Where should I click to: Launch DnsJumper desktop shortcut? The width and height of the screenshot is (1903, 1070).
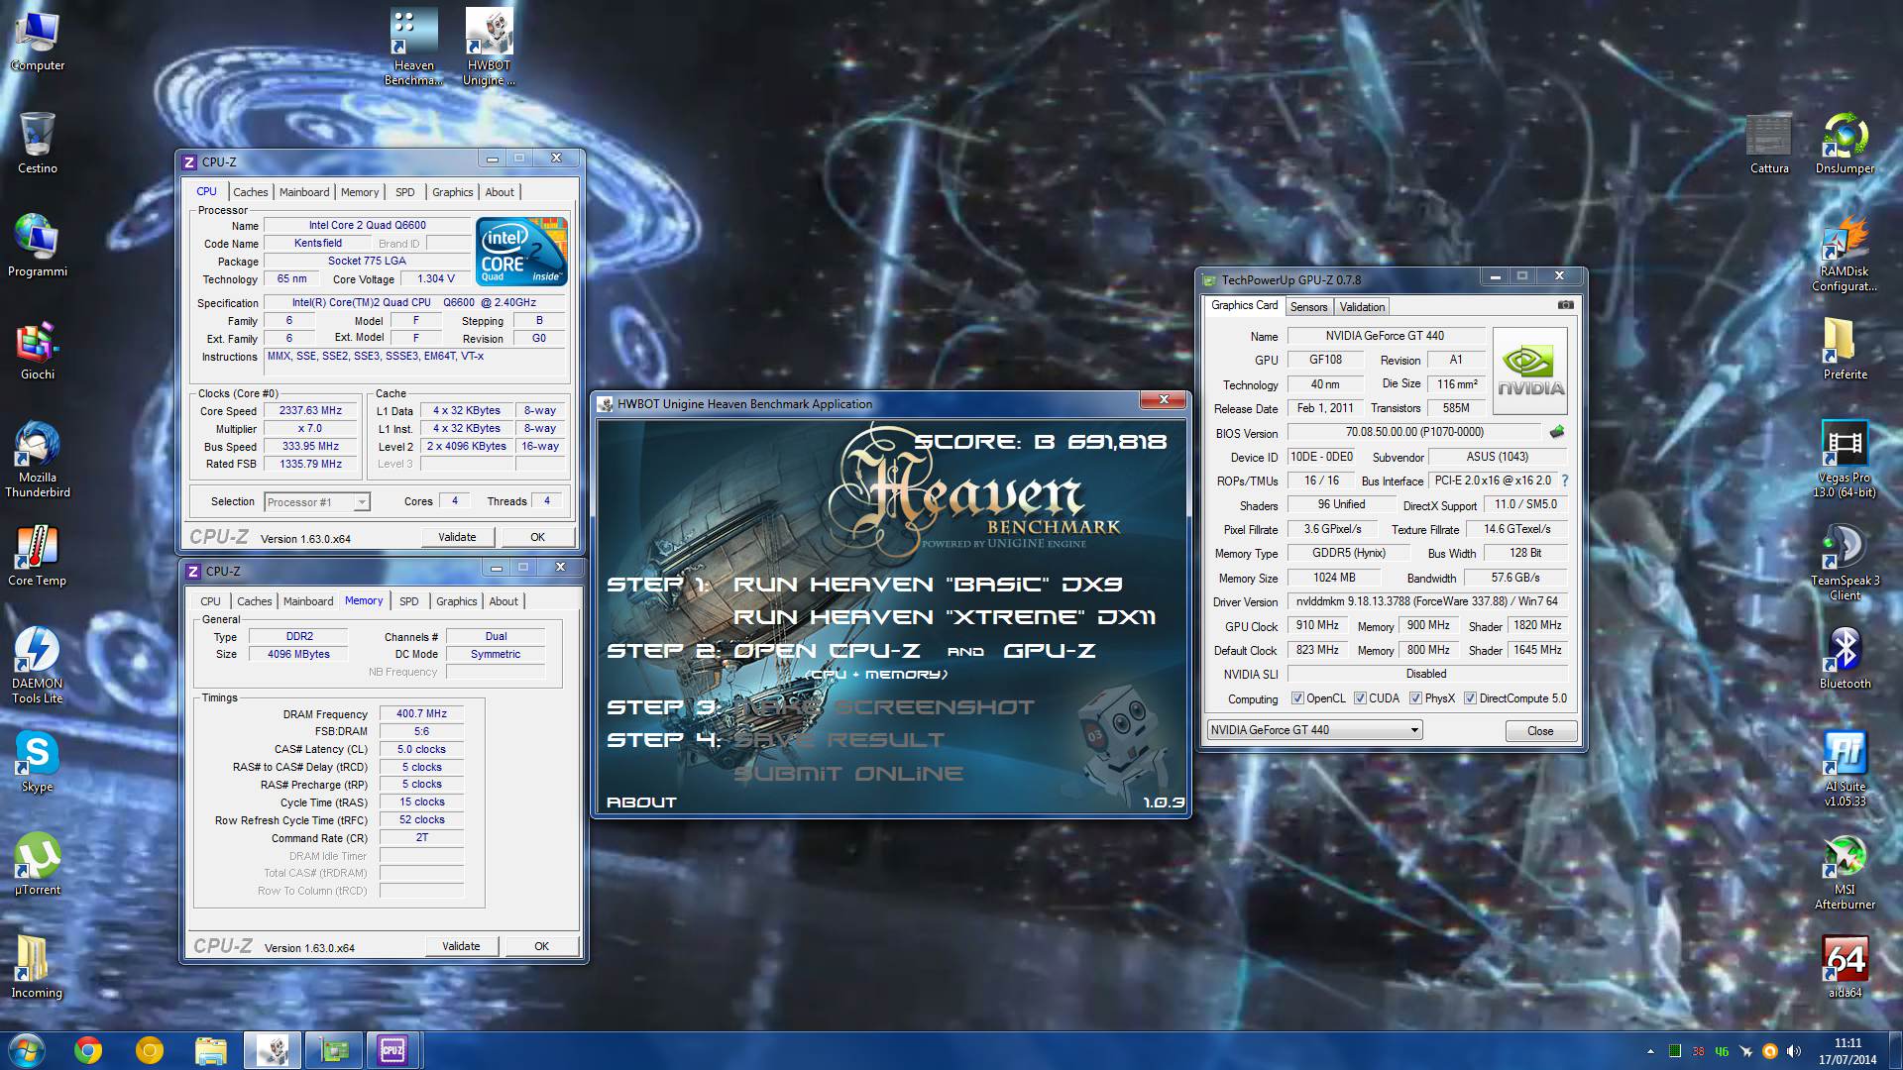click(1845, 143)
